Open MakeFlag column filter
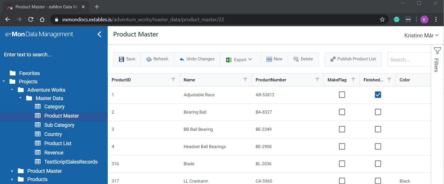 pyautogui.click(x=353, y=80)
